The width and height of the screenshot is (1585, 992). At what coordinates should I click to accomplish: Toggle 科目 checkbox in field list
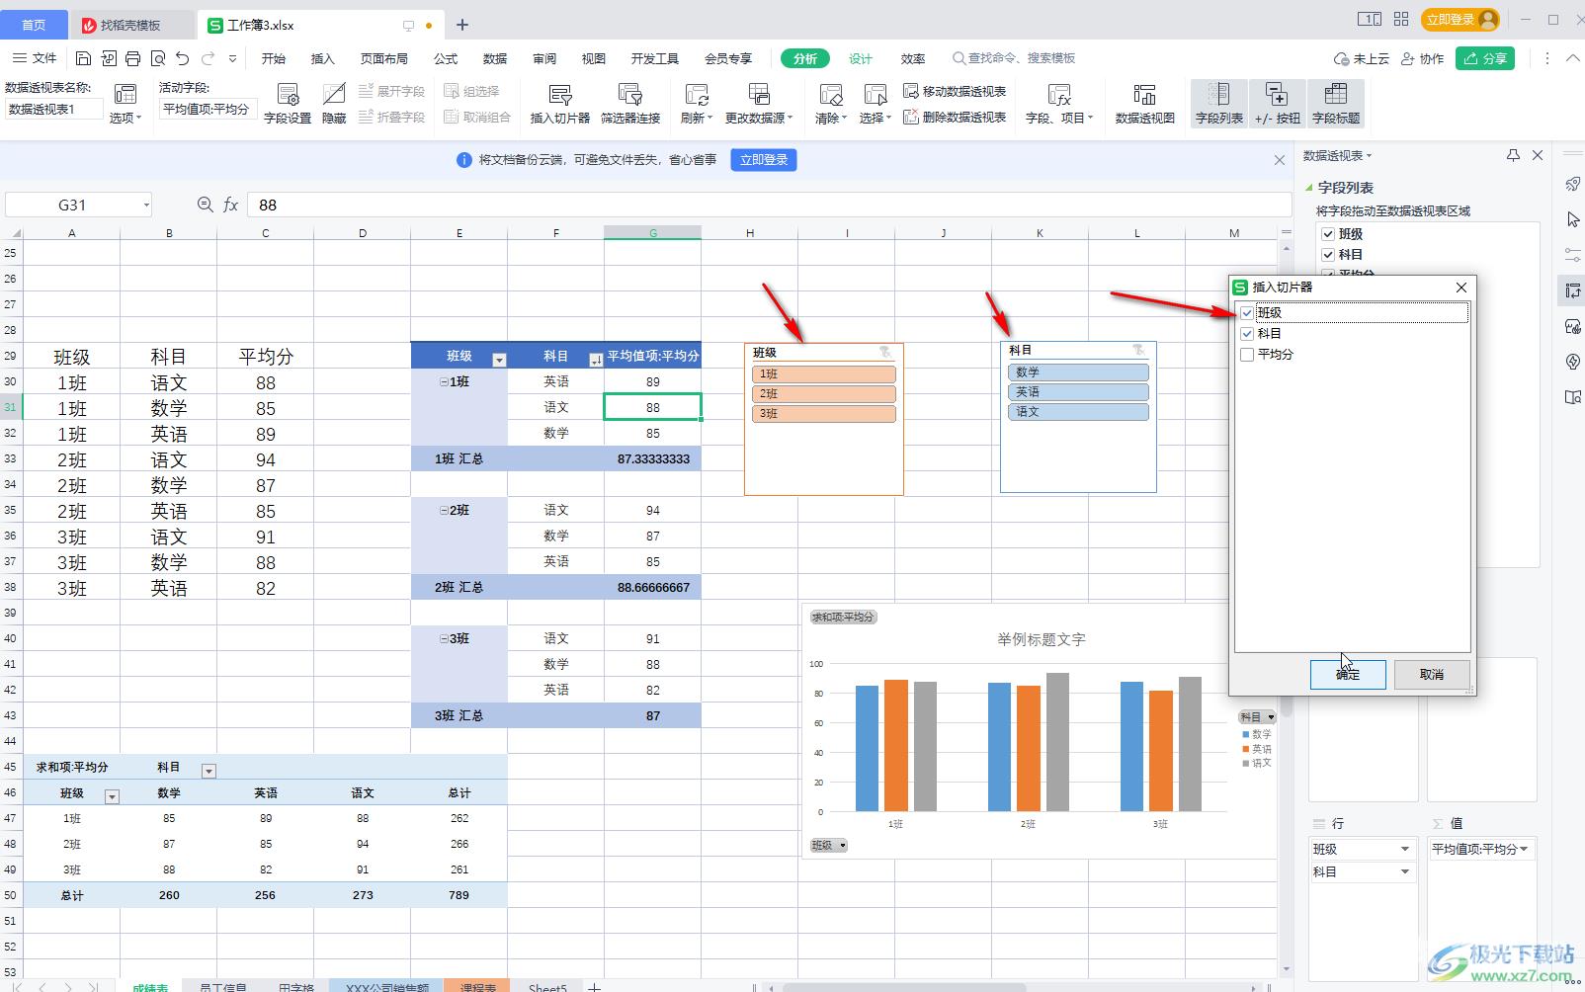(x=1329, y=255)
